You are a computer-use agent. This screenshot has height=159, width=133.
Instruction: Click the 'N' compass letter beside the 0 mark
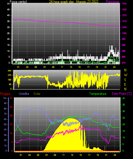coord(125,89)
